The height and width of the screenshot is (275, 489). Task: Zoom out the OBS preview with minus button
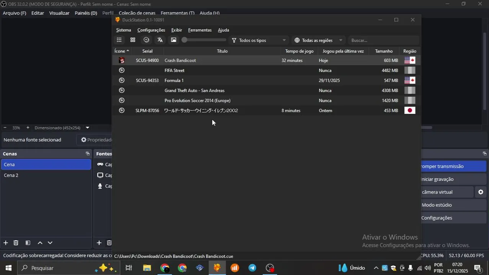pos(5,128)
